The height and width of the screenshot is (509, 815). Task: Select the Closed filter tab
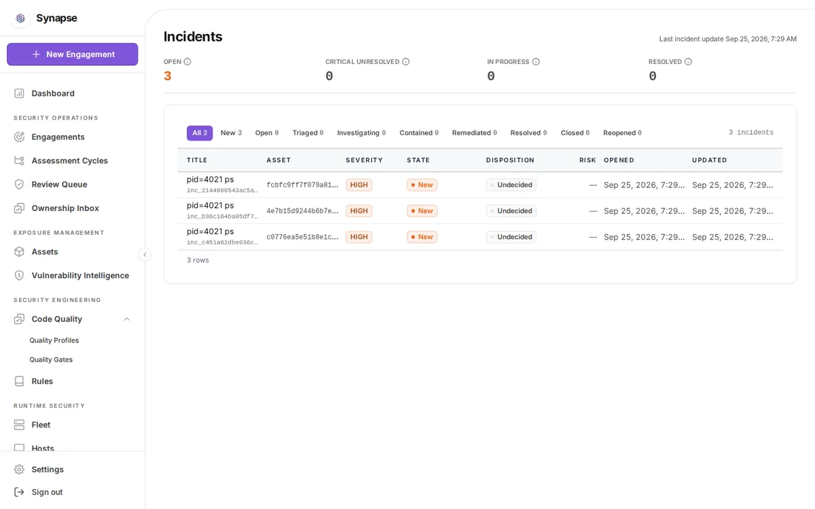575,133
